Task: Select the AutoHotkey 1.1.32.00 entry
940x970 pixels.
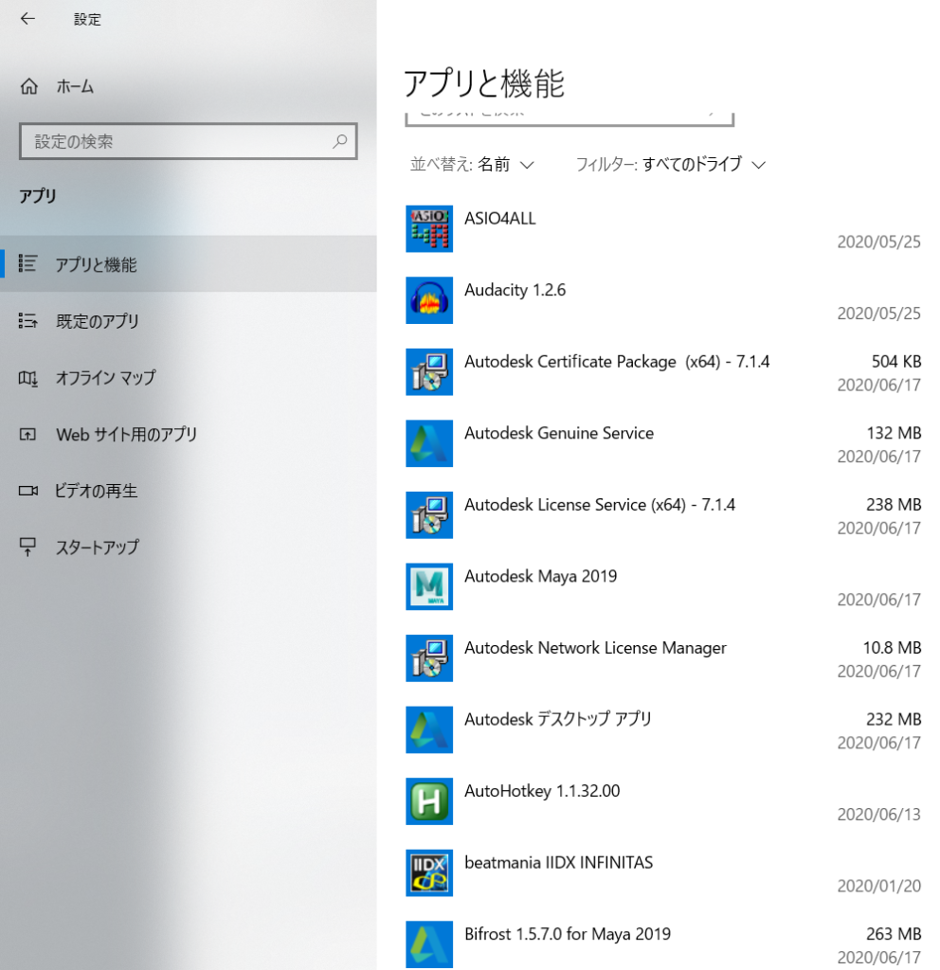Action: [x=663, y=801]
